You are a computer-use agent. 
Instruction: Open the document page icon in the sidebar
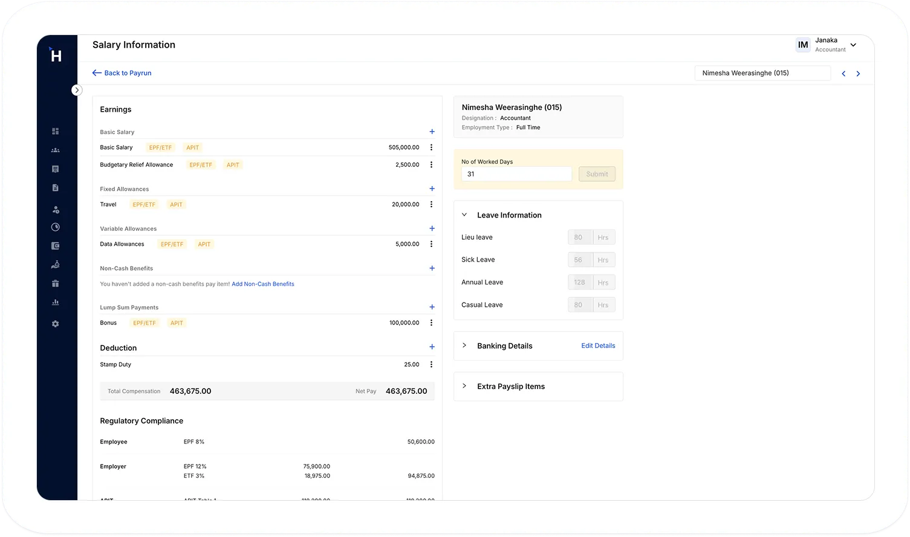[56, 188]
